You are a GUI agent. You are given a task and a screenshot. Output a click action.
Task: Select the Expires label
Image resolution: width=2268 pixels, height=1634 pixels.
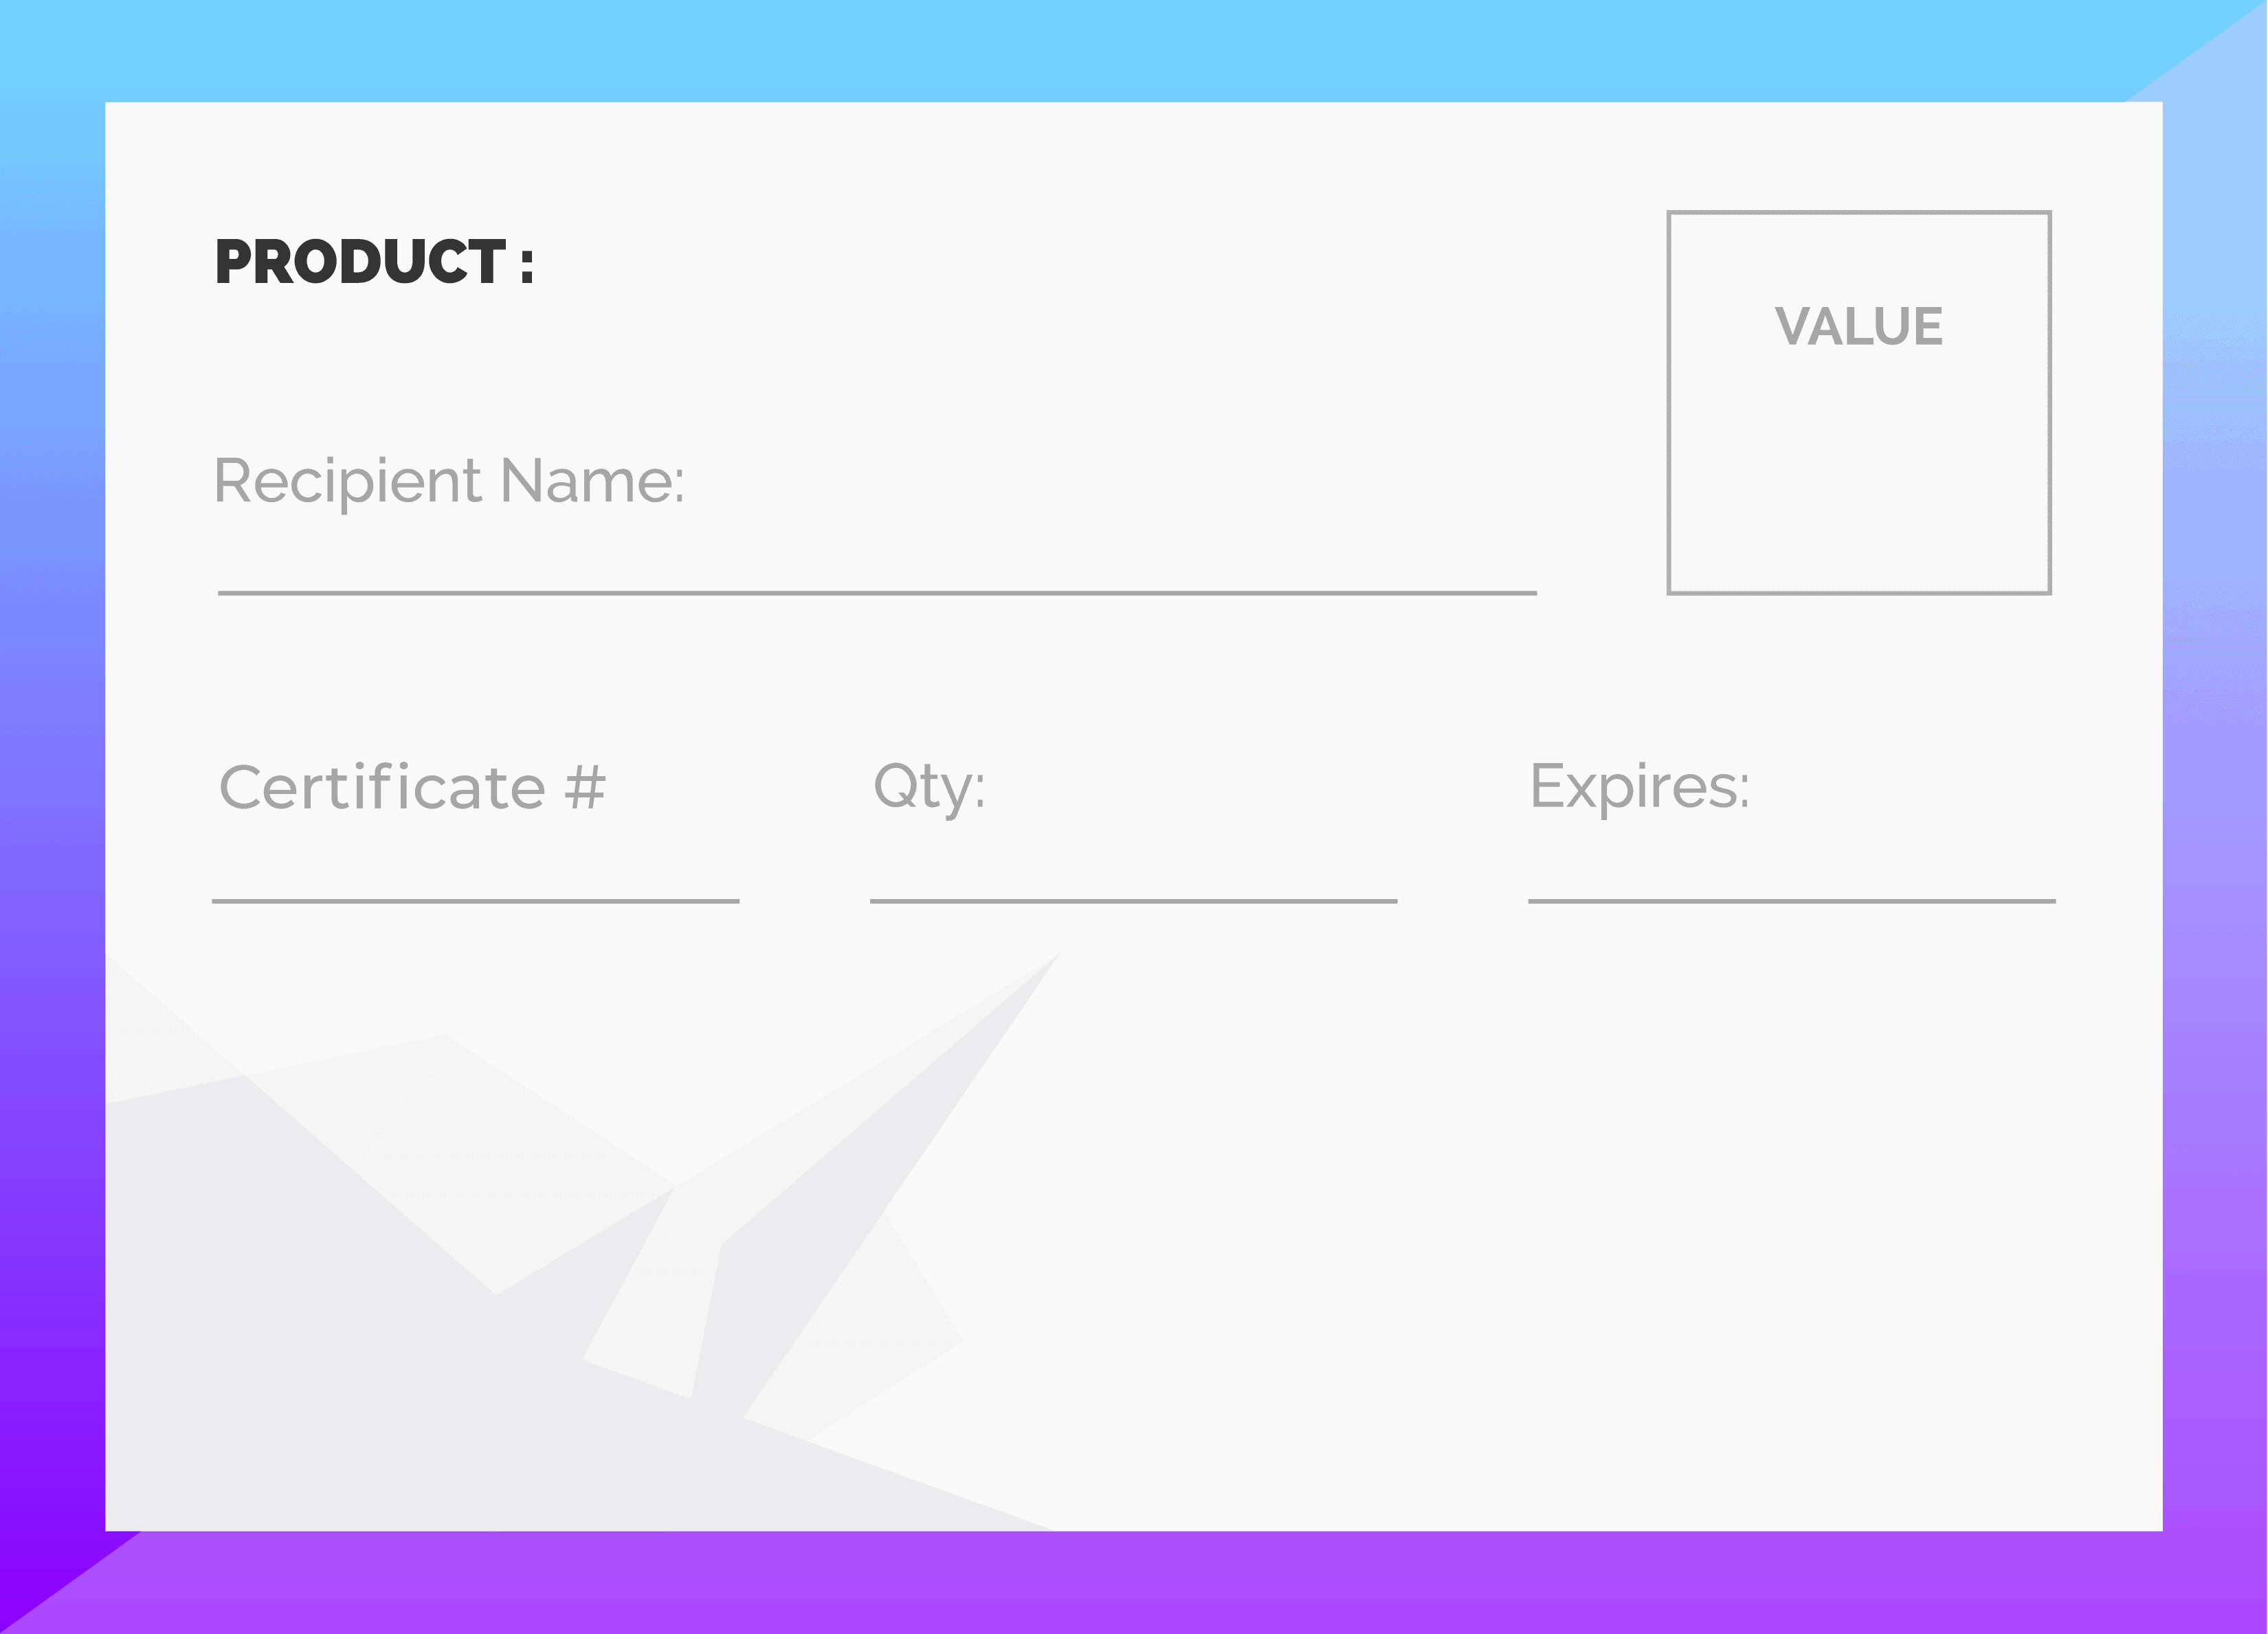1639,788
